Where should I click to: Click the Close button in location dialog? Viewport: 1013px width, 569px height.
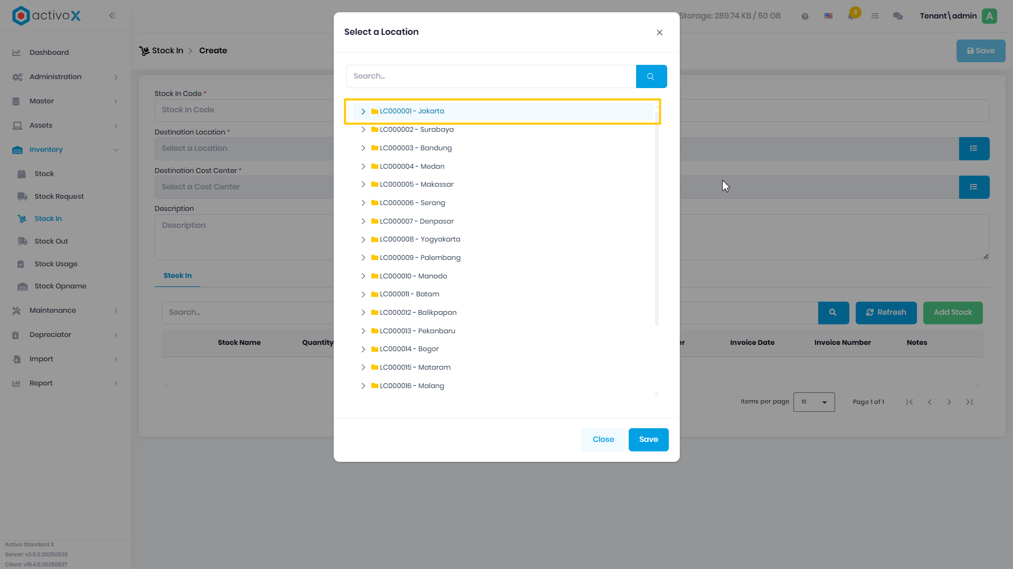point(603,440)
